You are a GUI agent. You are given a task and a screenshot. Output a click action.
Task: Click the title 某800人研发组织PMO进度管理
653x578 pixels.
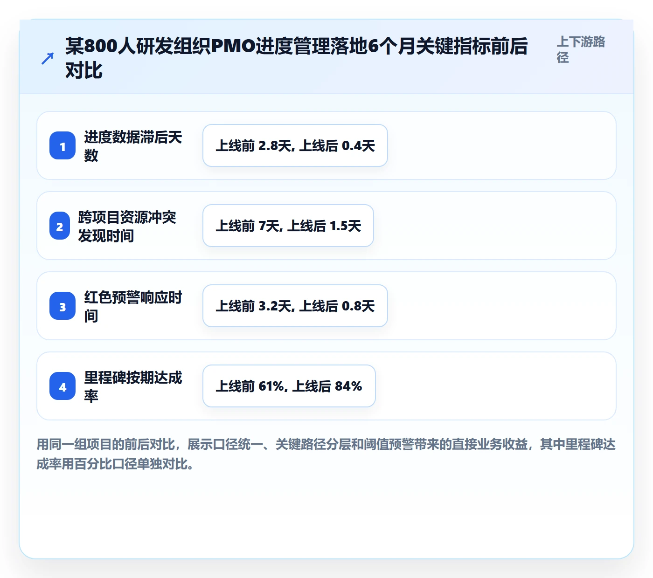point(296,58)
